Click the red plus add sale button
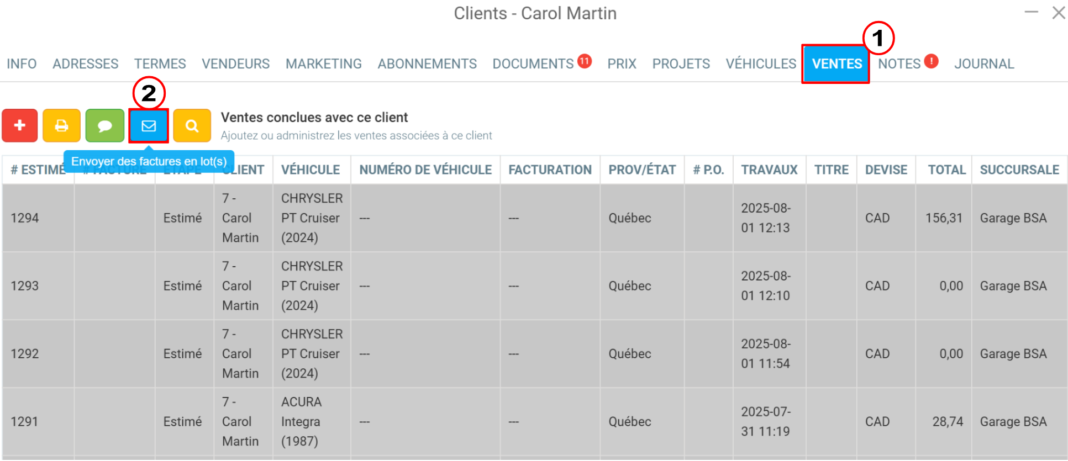The width and height of the screenshot is (1068, 461). [x=20, y=126]
